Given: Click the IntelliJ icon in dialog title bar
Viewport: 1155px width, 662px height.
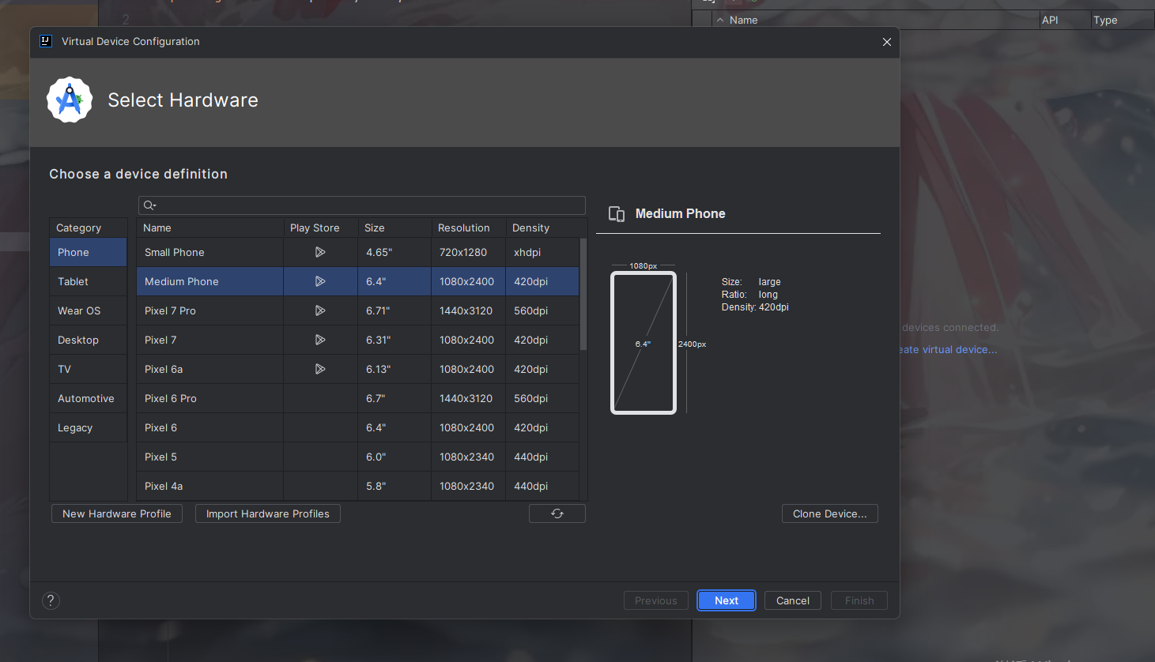Looking at the screenshot, I should pyautogui.click(x=46, y=41).
